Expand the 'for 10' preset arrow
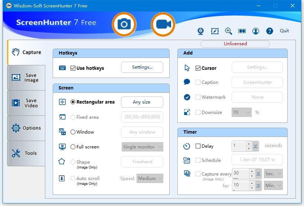This screenshot has width=304, height=206. coord(258,186)
